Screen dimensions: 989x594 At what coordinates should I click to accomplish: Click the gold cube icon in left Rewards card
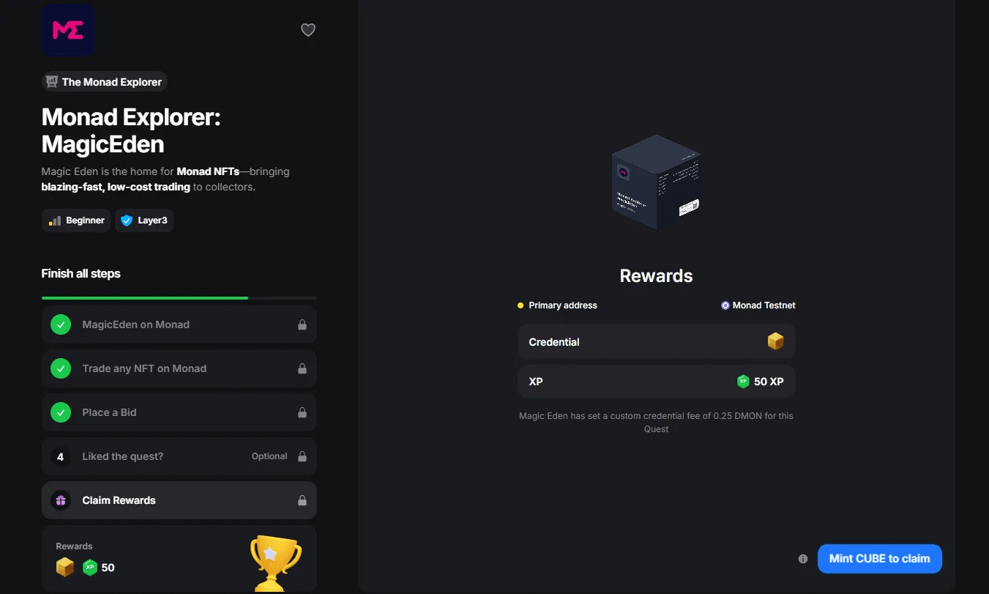point(65,567)
